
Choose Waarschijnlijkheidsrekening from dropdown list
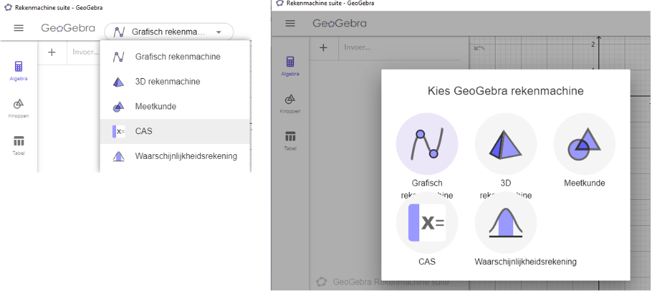(x=175, y=156)
